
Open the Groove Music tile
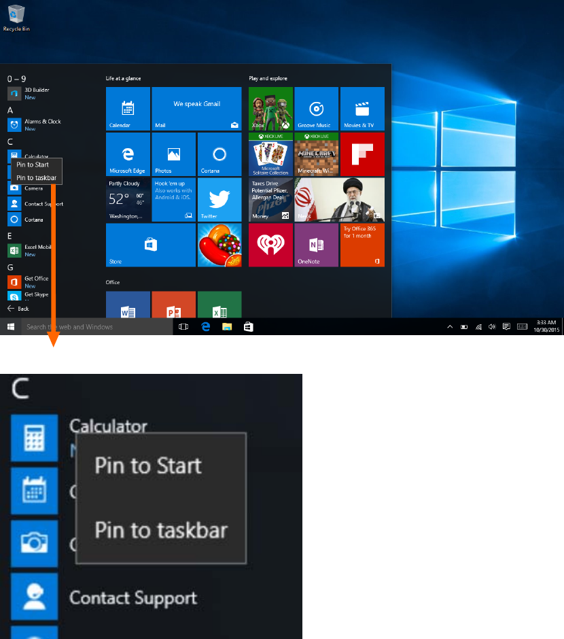317,108
